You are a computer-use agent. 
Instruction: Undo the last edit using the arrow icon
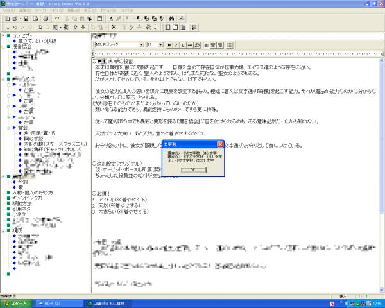(57, 19)
